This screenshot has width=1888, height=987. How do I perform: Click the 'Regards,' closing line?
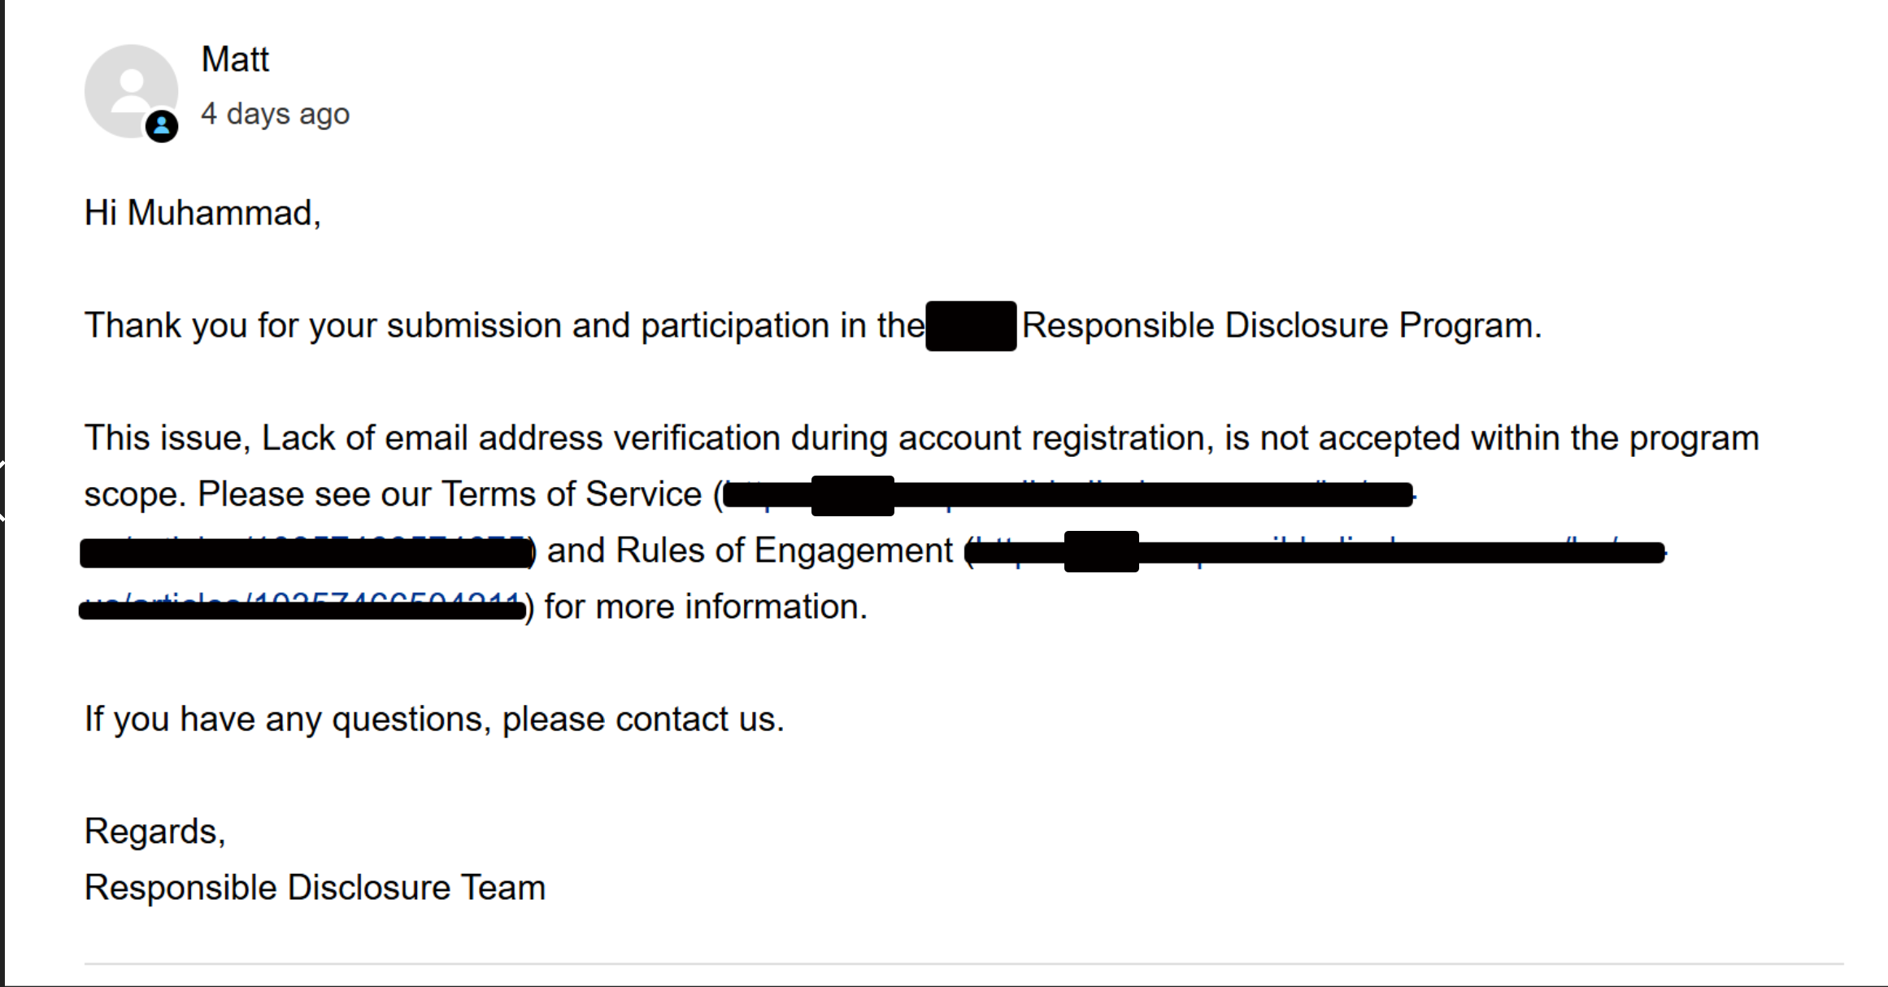click(155, 832)
